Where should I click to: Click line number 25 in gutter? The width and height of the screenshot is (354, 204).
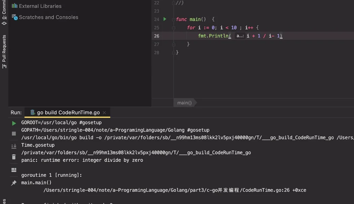point(157,28)
